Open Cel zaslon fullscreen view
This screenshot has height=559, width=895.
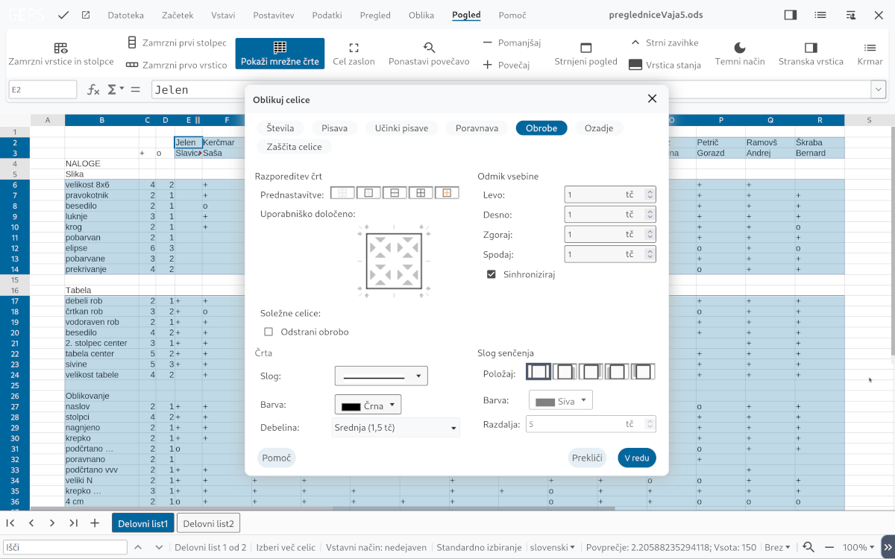(x=354, y=48)
